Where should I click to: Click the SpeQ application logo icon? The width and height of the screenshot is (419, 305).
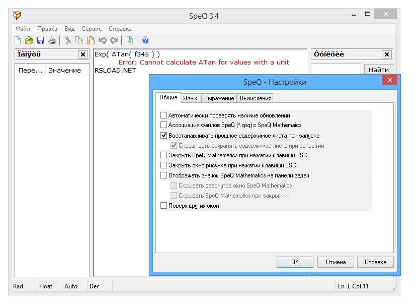point(17,15)
